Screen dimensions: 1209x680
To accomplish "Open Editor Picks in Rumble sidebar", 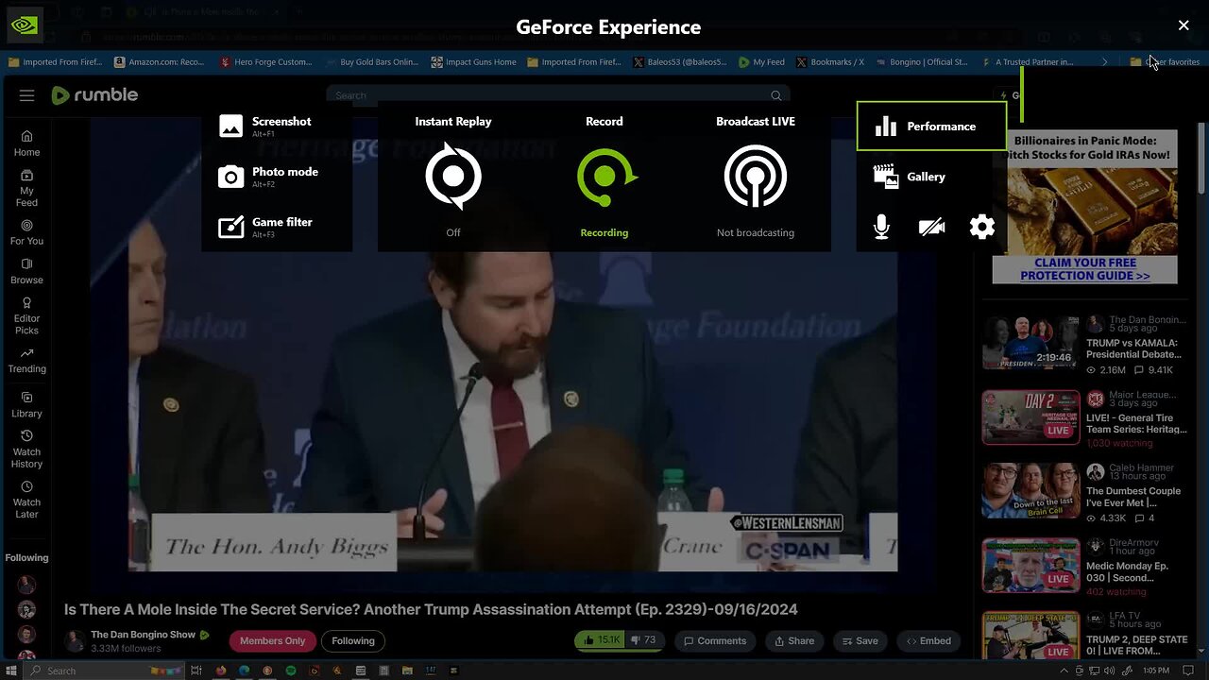I will pyautogui.click(x=26, y=315).
